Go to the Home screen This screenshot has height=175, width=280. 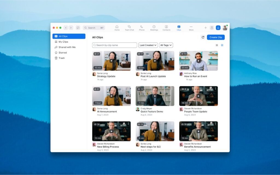[117, 28]
